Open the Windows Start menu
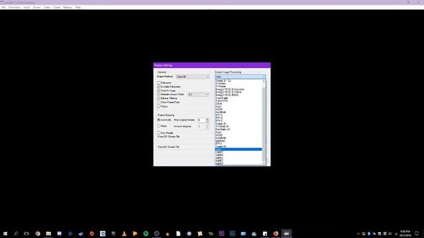Viewport: 424px width, 238px height. click(5, 233)
